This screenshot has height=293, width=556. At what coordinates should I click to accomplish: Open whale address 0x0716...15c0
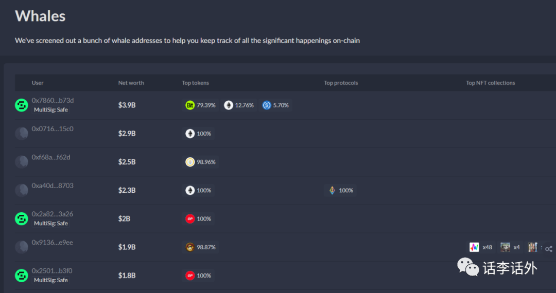[x=53, y=129]
